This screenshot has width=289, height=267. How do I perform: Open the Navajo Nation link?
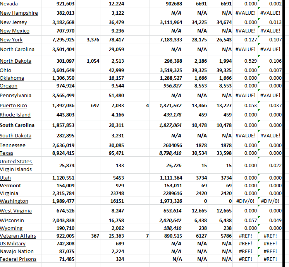[17, 251]
